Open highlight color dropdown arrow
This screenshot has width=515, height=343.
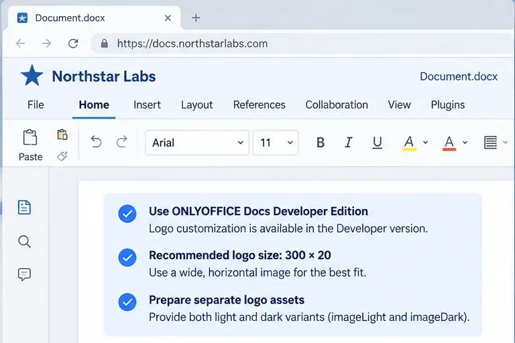coord(426,143)
